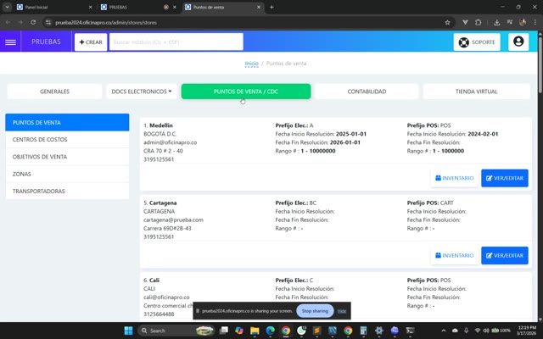Open the Chrome profile avatar
This screenshot has height=339, width=543.
tap(523, 23)
